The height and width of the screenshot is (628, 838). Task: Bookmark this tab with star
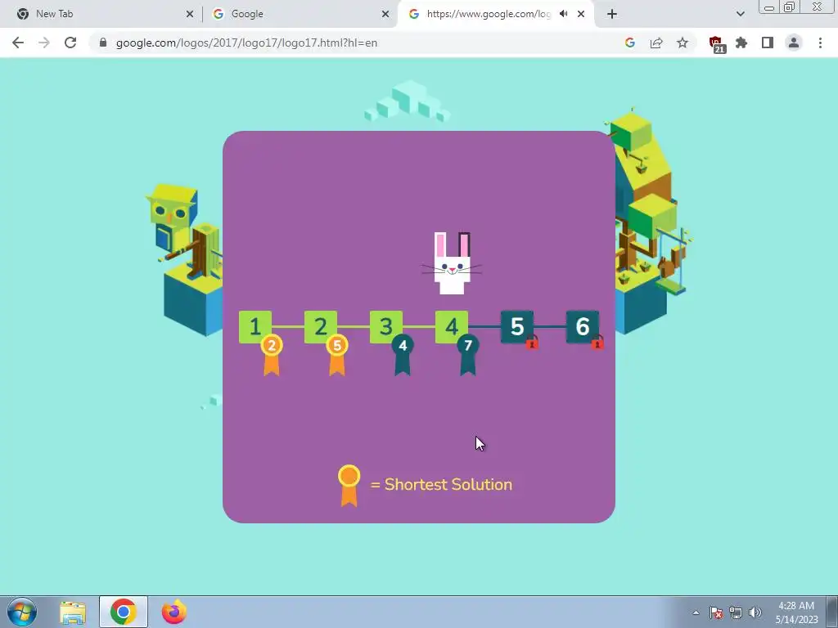[683, 43]
